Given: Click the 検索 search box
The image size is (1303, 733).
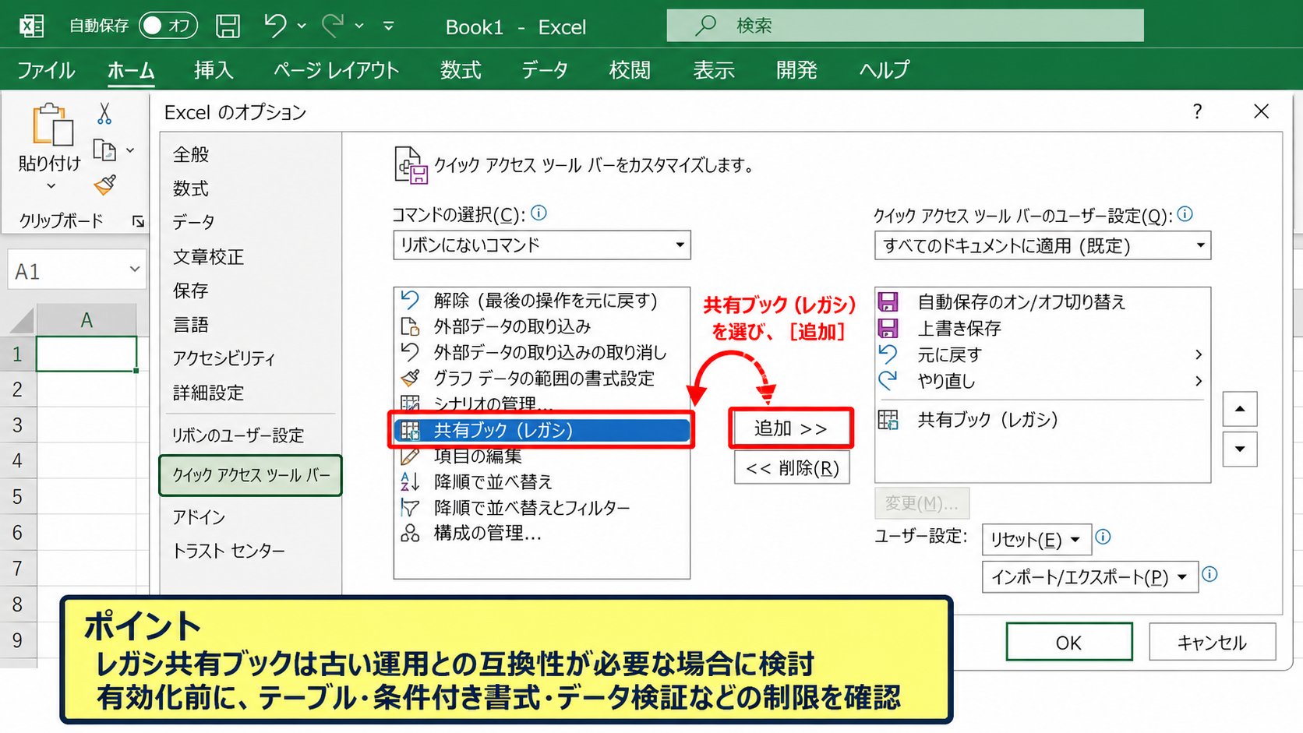Looking at the screenshot, I should tap(905, 26).
